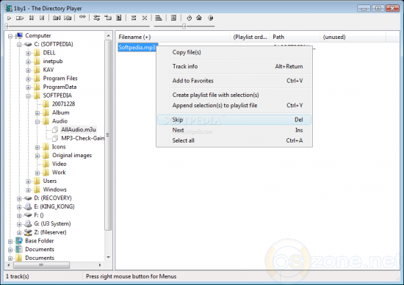This screenshot has height=285, width=404.
Task: Select the KAV folder
Action: coord(48,70)
